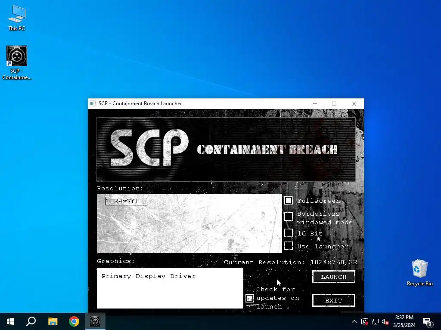Click the taskbar search magnifier

point(31,321)
